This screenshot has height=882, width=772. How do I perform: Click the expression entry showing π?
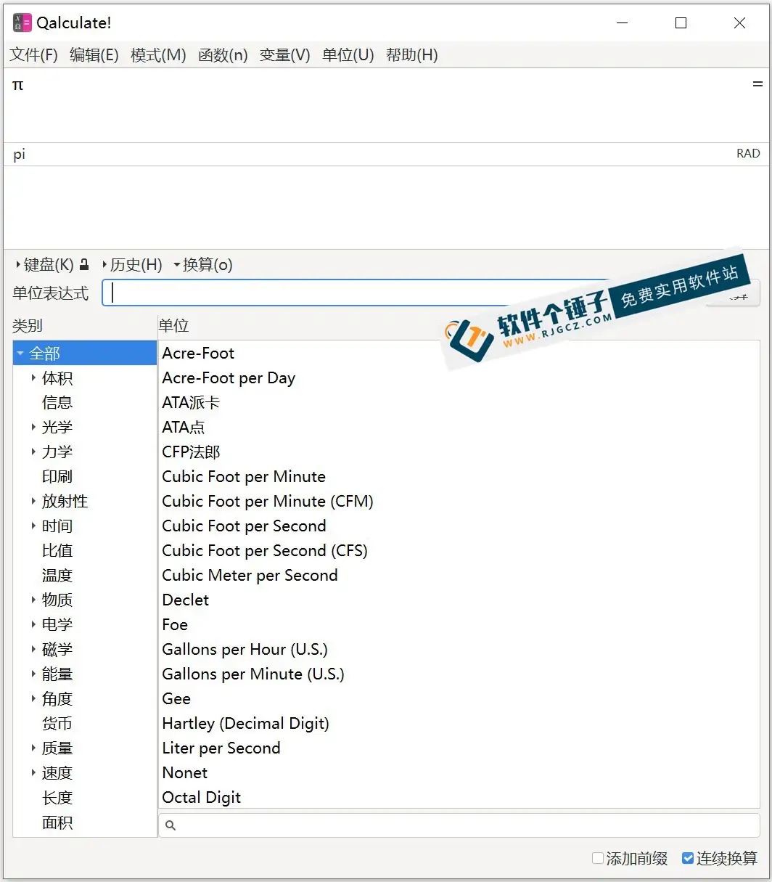386,105
